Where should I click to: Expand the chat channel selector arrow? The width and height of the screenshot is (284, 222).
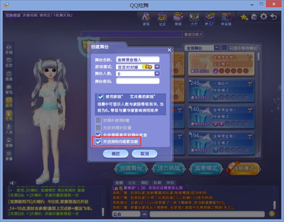click(144, 214)
